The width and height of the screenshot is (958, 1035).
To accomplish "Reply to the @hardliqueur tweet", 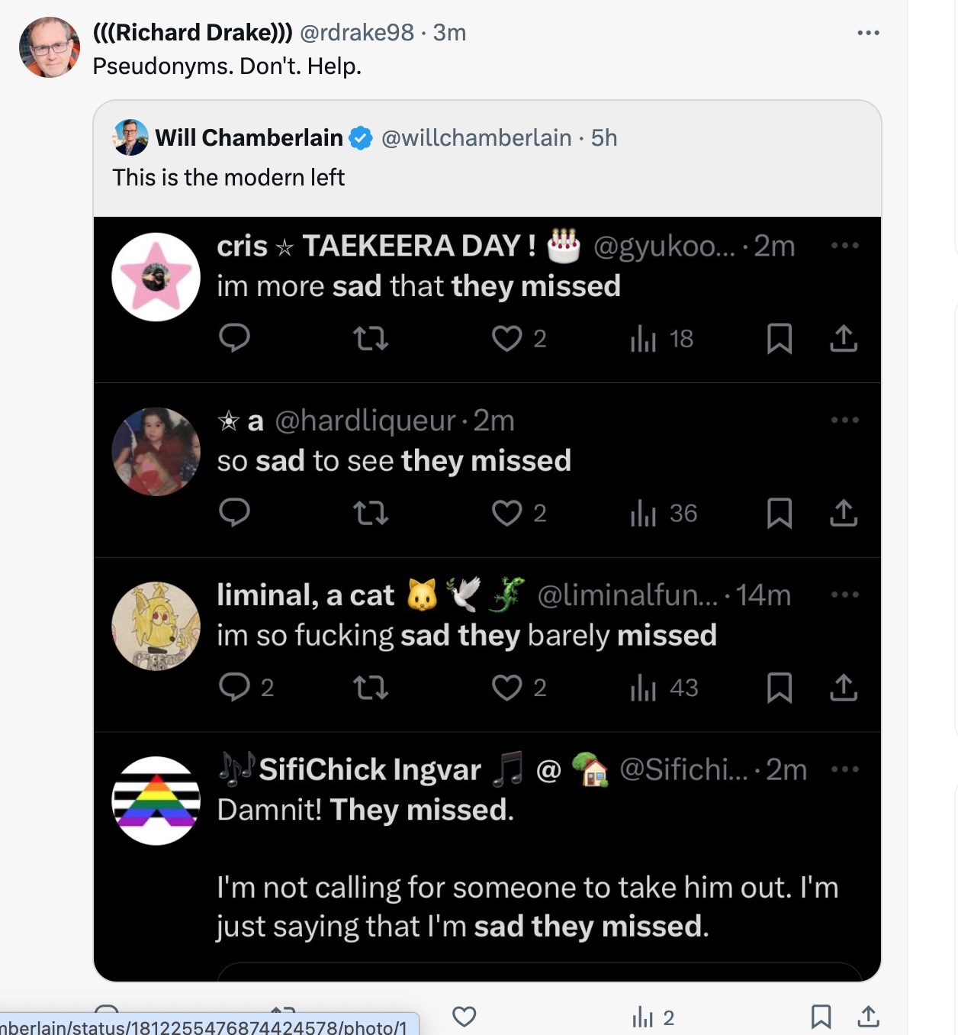I will [234, 513].
